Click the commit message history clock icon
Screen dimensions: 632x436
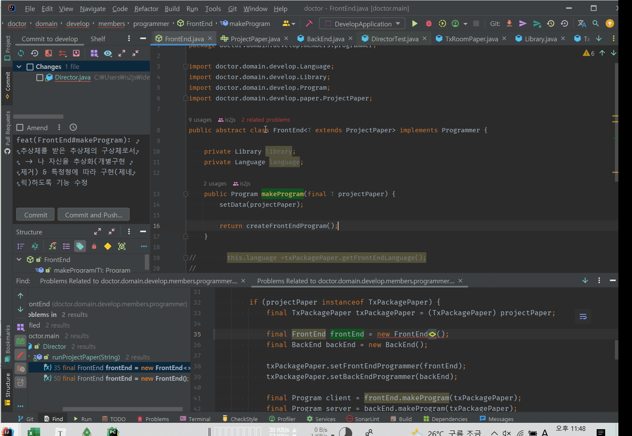point(73,128)
